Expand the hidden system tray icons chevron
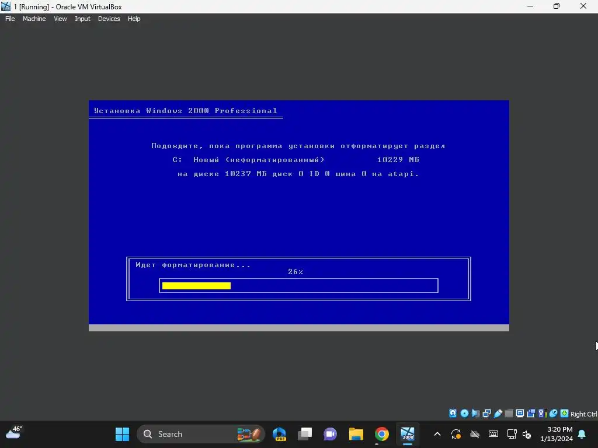This screenshot has height=448, width=598. point(437,434)
